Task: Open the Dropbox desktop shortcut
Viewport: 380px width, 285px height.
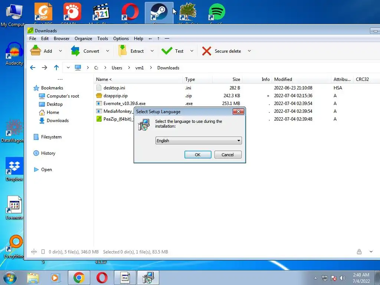Action: pos(14,169)
